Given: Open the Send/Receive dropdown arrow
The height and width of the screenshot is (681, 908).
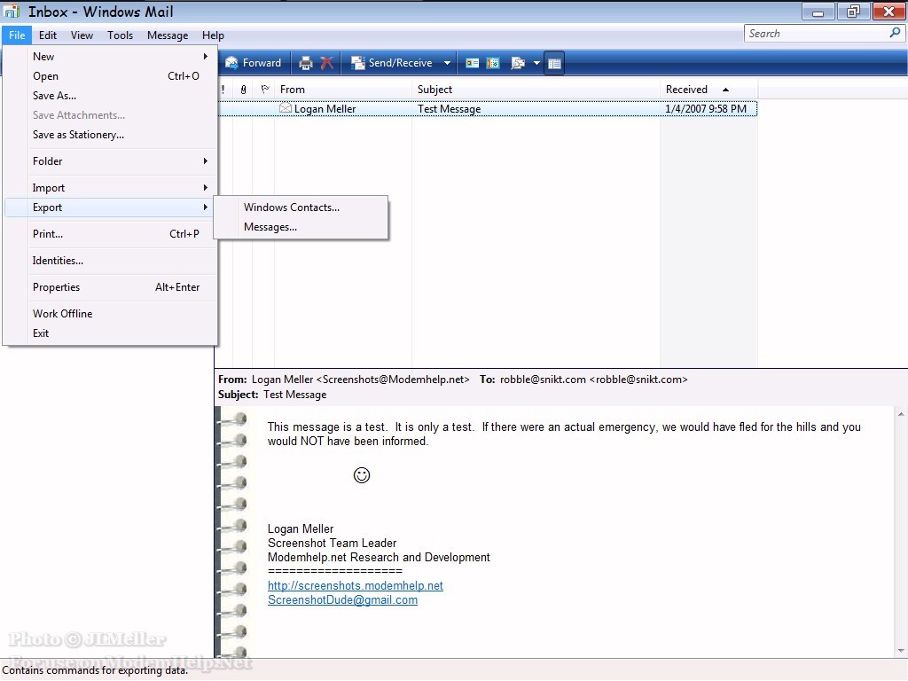Looking at the screenshot, I should point(447,63).
